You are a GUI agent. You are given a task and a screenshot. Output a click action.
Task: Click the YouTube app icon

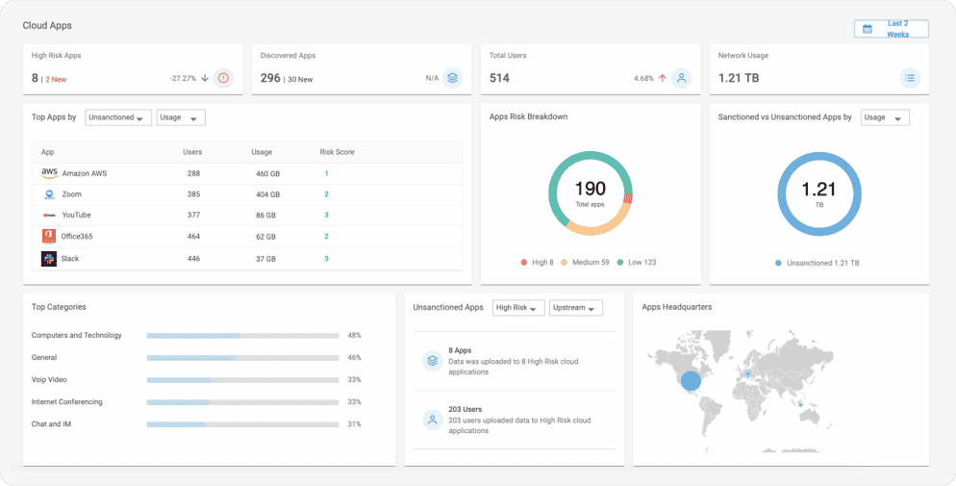click(49, 216)
